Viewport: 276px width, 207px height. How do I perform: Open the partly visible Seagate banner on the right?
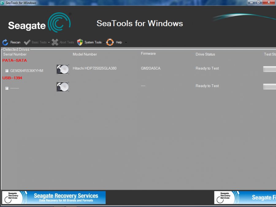click(245, 197)
